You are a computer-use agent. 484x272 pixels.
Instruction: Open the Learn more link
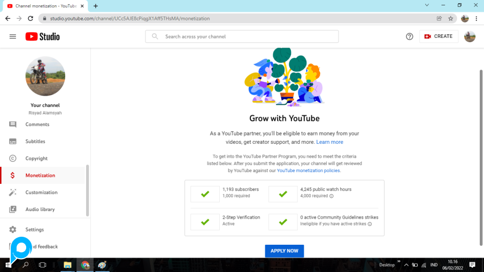(x=329, y=142)
